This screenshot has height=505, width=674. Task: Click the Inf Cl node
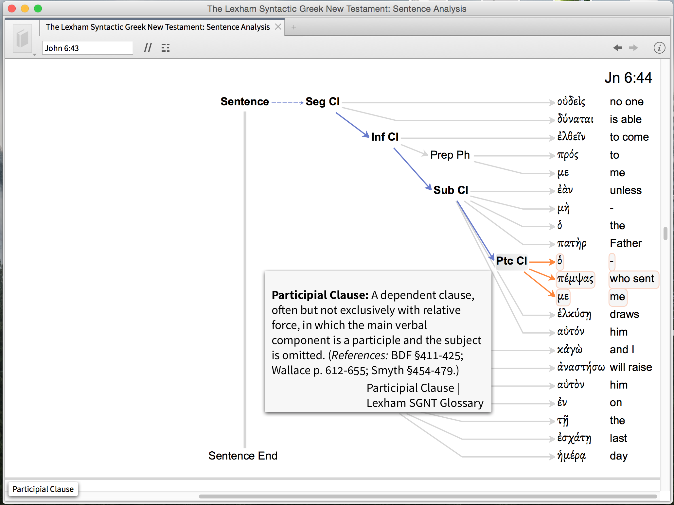[x=385, y=137]
